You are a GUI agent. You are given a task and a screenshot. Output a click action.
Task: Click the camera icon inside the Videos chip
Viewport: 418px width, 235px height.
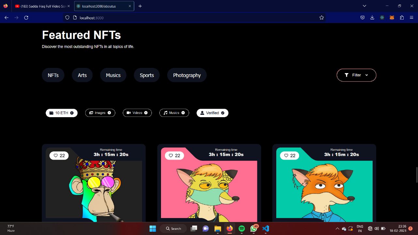[x=129, y=113]
